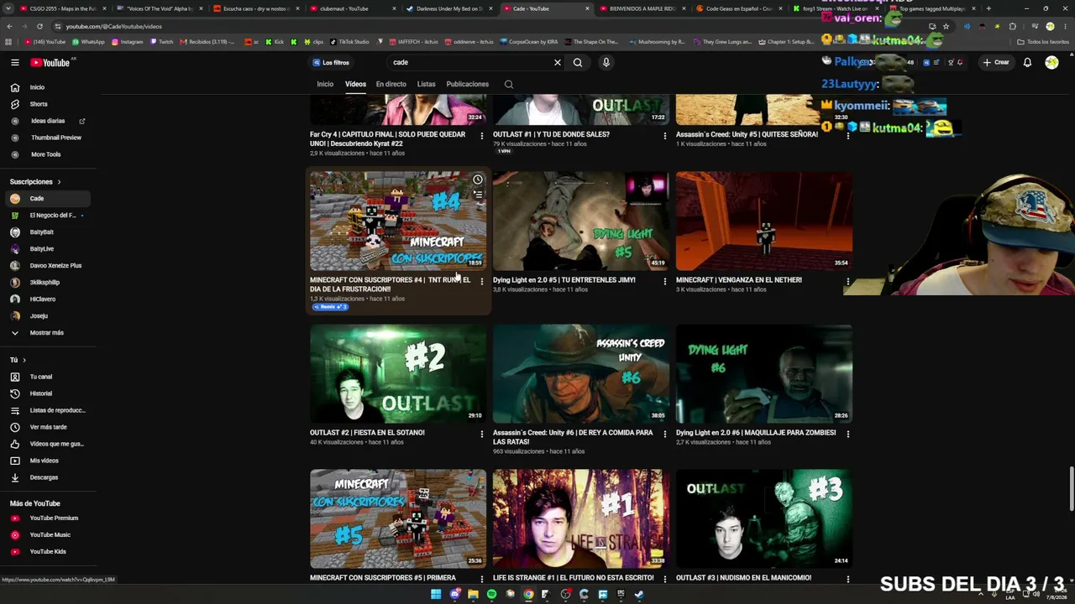Image resolution: width=1075 pixels, height=604 pixels.
Task: Open the Thumbnail Preview tool
Action: click(46, 138)
